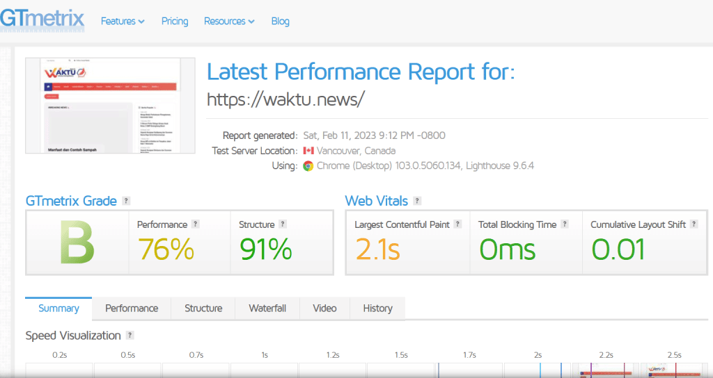The image size is (713, 378).
Task: Click the 0.2s timeline label
Action: pyautogui.click(x=60, y=355)
